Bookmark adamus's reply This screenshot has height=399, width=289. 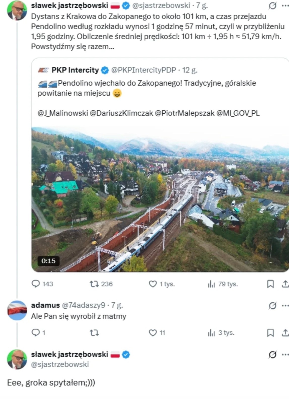point(270,333)
